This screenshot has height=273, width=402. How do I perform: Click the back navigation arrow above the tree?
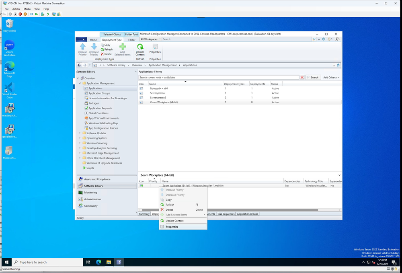point(79,65)
